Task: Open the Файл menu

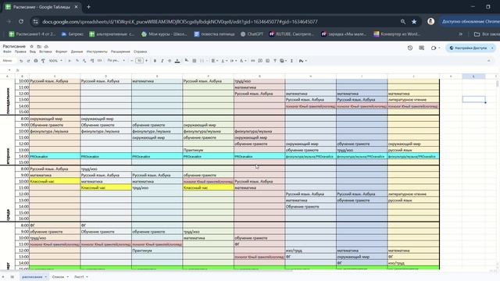Action: 7,52
